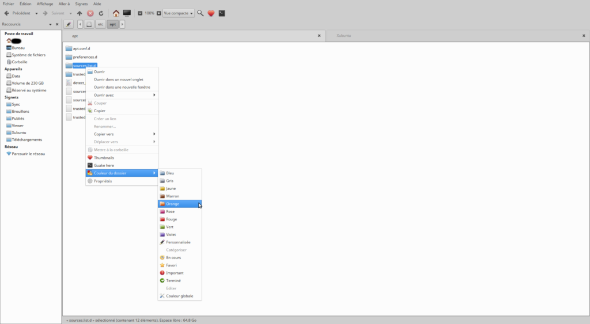Go to the etc path button
590x324 pixels.
[100, 24]
